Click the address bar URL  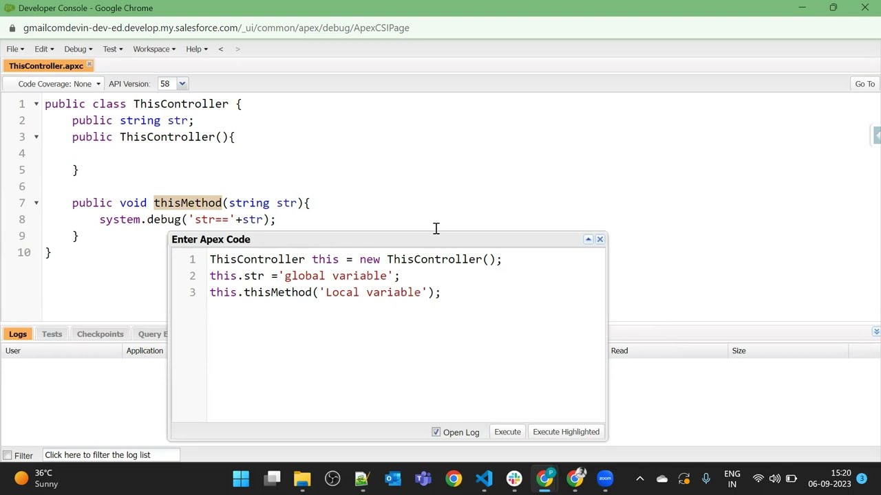point(216,28)
